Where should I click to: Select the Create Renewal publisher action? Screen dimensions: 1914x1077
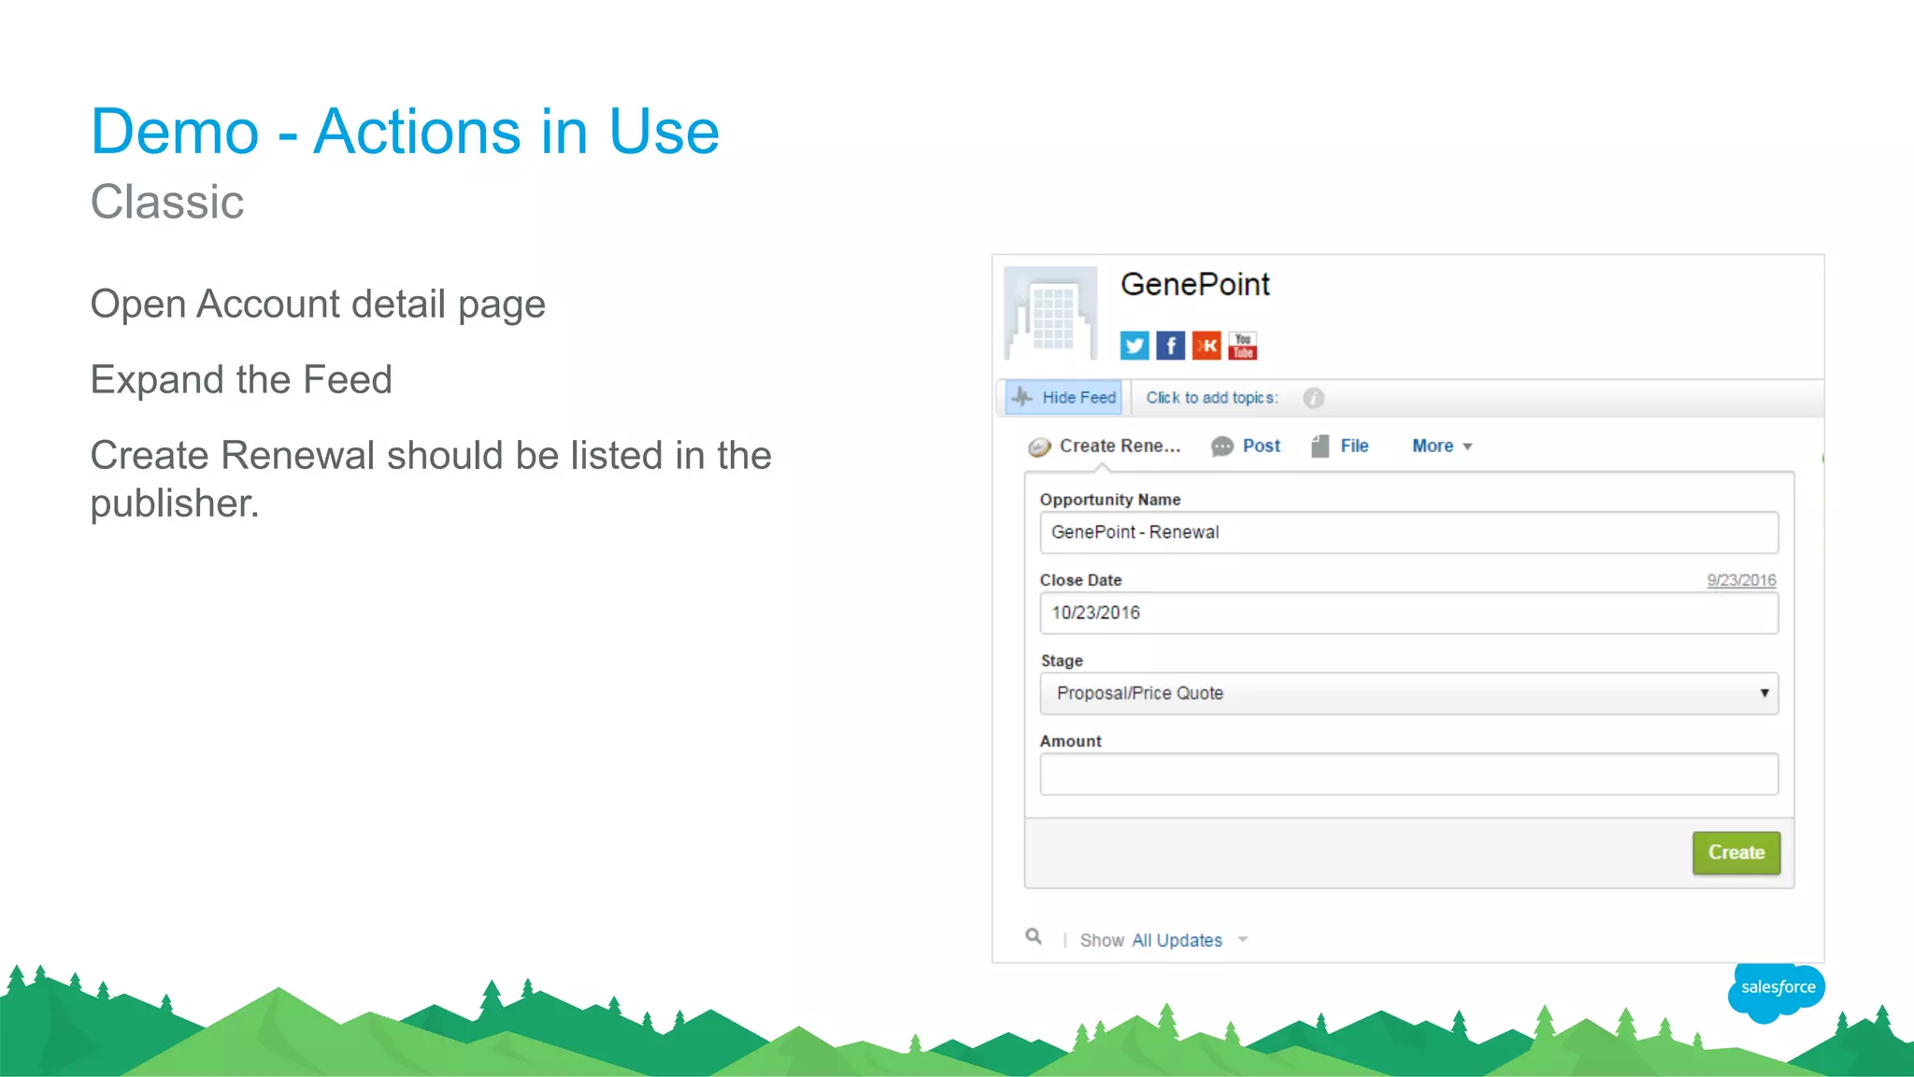1104,446
